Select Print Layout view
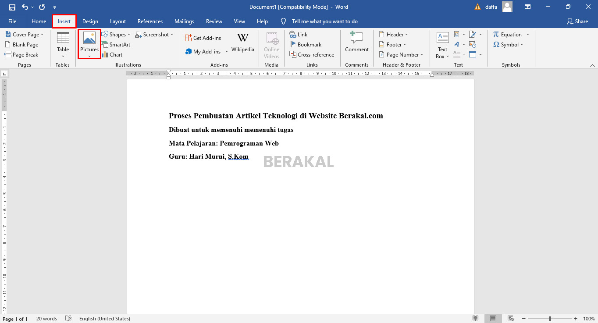 pos(493,319)
